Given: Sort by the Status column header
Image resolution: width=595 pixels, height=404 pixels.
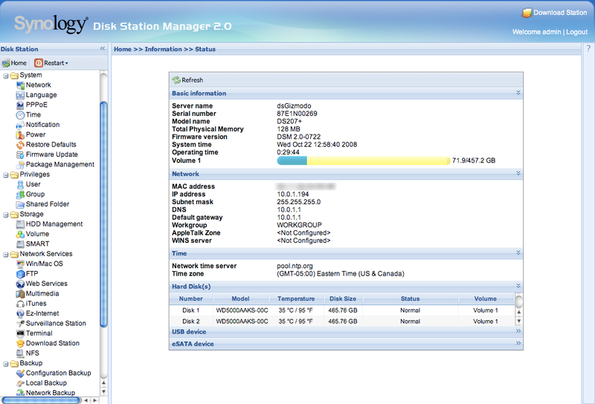Looking at the screenshot, I should click(x=411, y=299).
